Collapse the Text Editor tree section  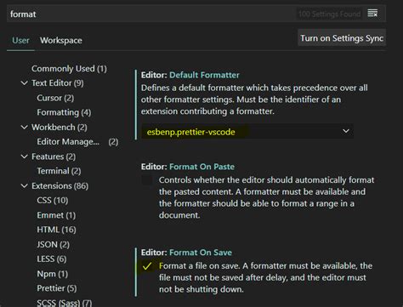click(x=25, y=83)
